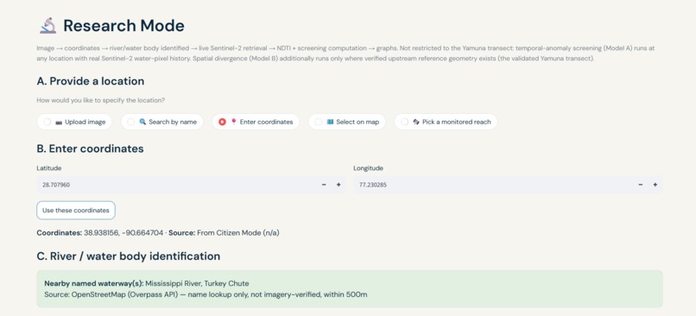696x316 pixels.
Task: Click the 'A. Provide a location' heading
Action: tap(91, 81)
